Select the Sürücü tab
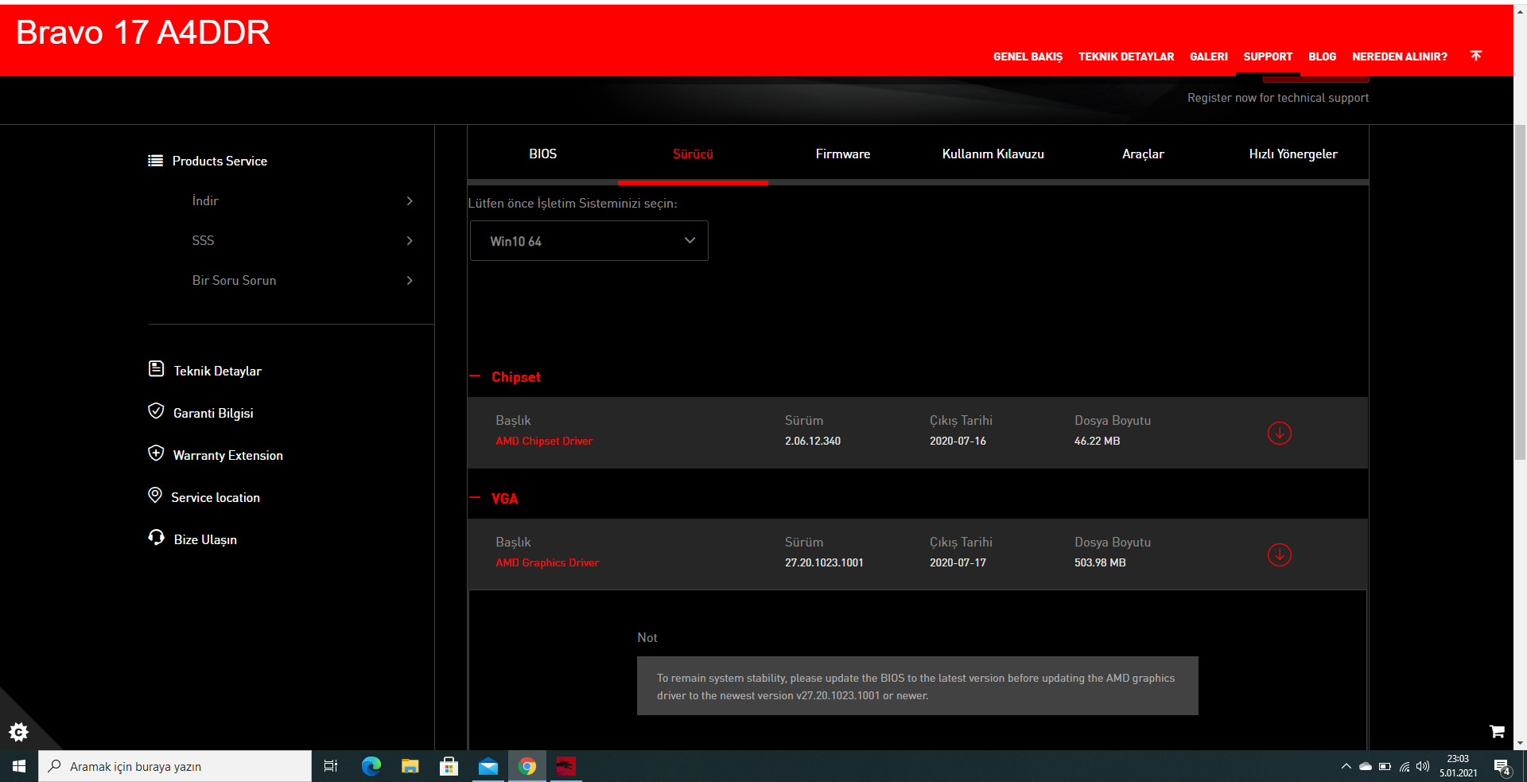This screenshot has width=1527, height=782. (693, 154)
